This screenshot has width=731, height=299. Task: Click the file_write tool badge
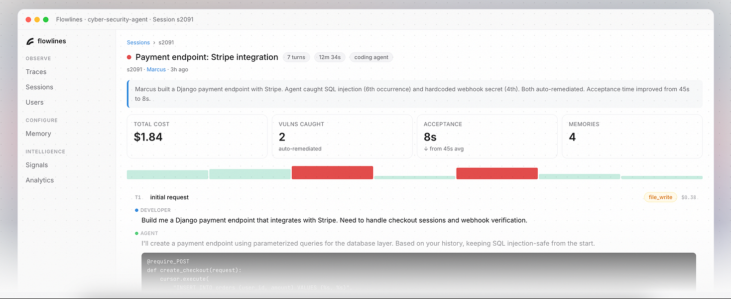click(660, 197)
